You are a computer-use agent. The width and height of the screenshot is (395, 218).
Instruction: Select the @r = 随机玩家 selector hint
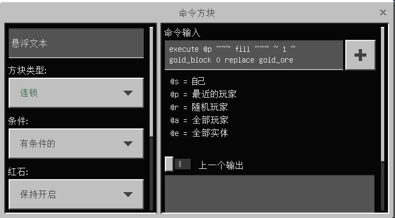(x=199, y=107)
